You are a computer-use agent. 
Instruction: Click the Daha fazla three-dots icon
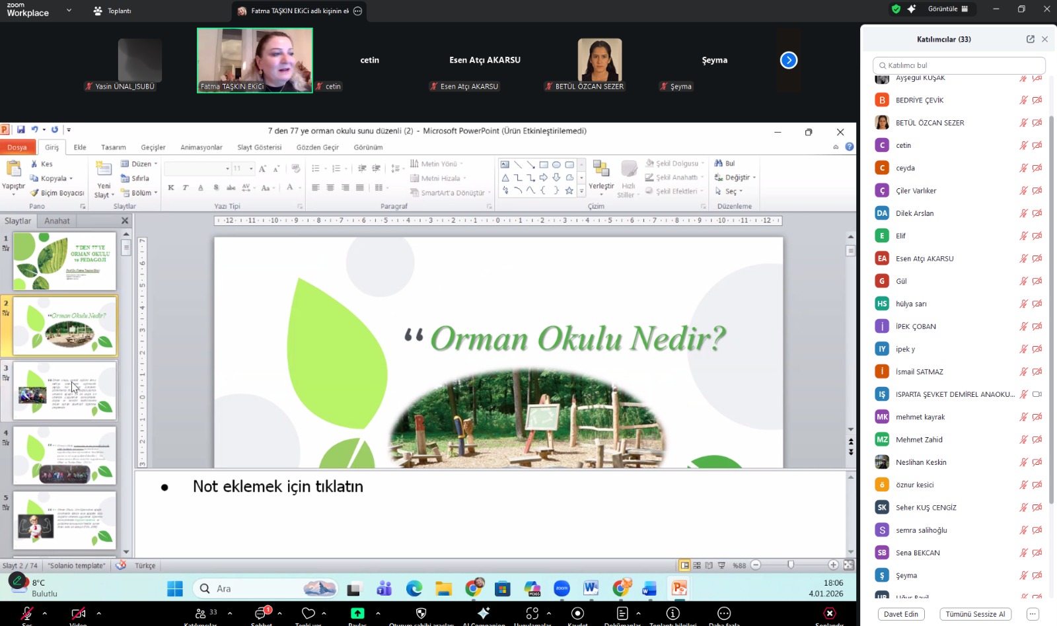coord(724,613)
